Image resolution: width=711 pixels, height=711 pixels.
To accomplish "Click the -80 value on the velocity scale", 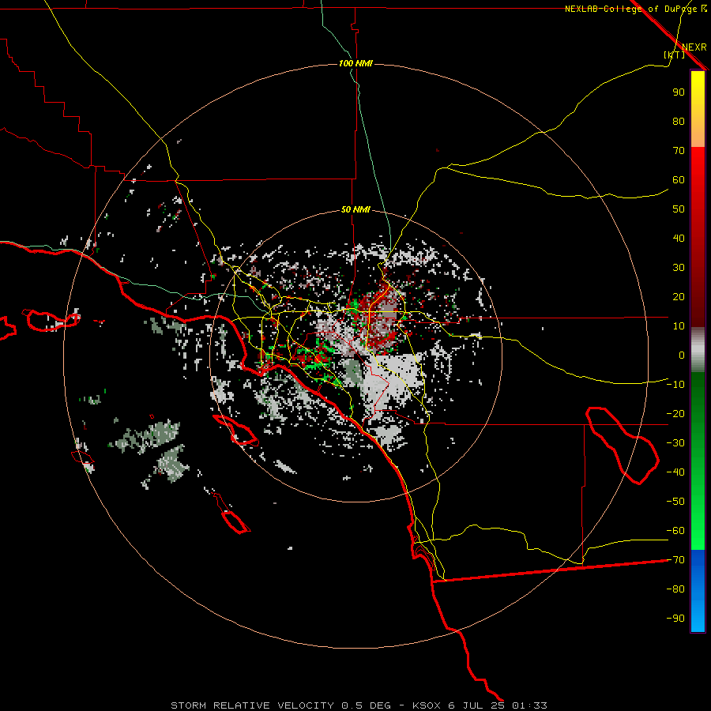I will point(675,589).
